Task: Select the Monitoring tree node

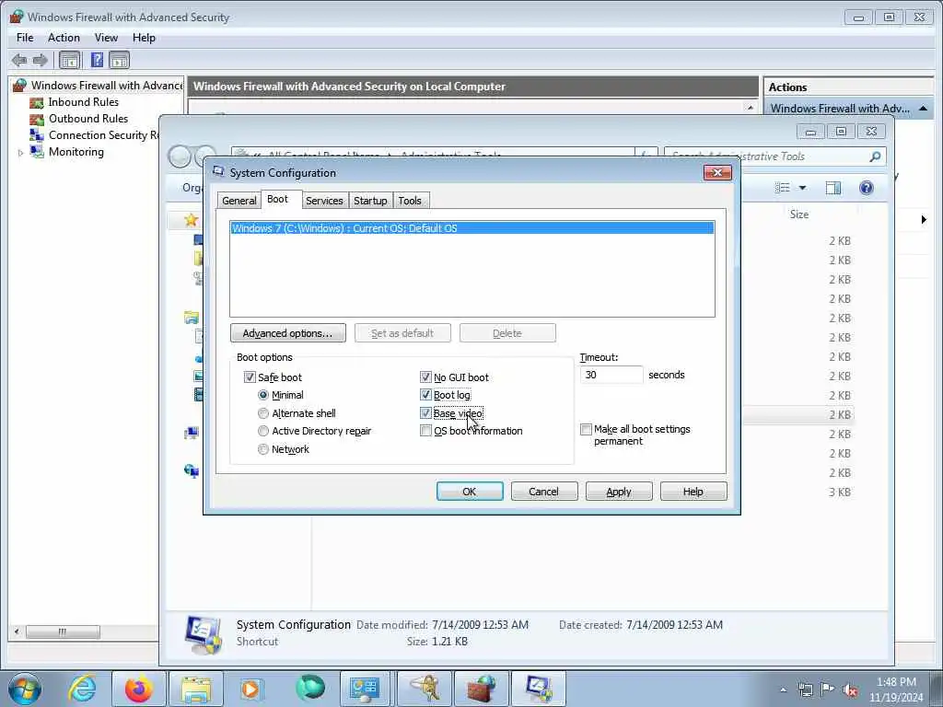Action: click(76, 152)
